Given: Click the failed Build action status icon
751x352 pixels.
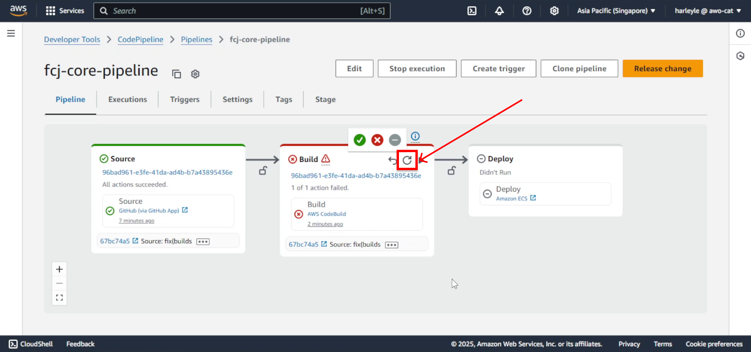Looking at the screenshot, I should pyautogui.click(x=299, y=214).
